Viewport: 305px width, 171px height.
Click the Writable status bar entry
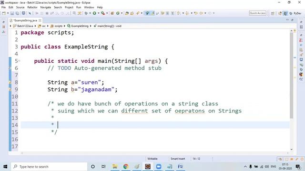(152, 159)
